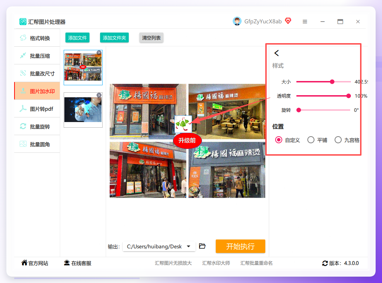The image size is (382, 283).
Task: Select 平铺 tiled position option
Action: (311, 140)
